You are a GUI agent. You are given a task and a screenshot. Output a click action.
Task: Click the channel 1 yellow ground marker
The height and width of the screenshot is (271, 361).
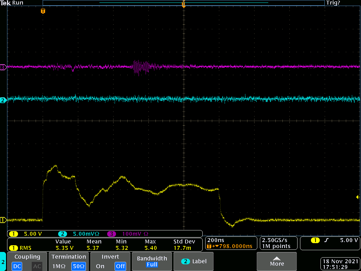point(3,220)
